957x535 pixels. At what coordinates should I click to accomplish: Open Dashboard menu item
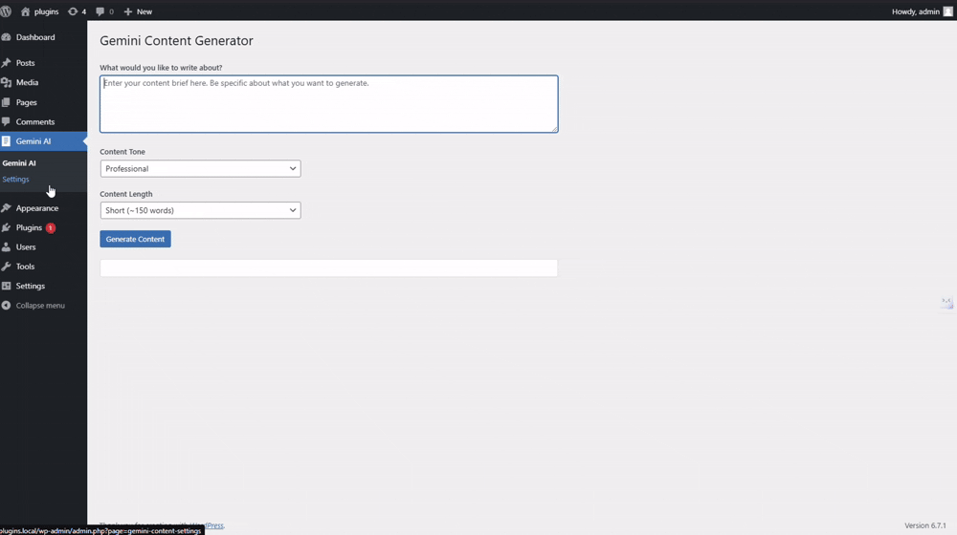click(x=35, y=37)
